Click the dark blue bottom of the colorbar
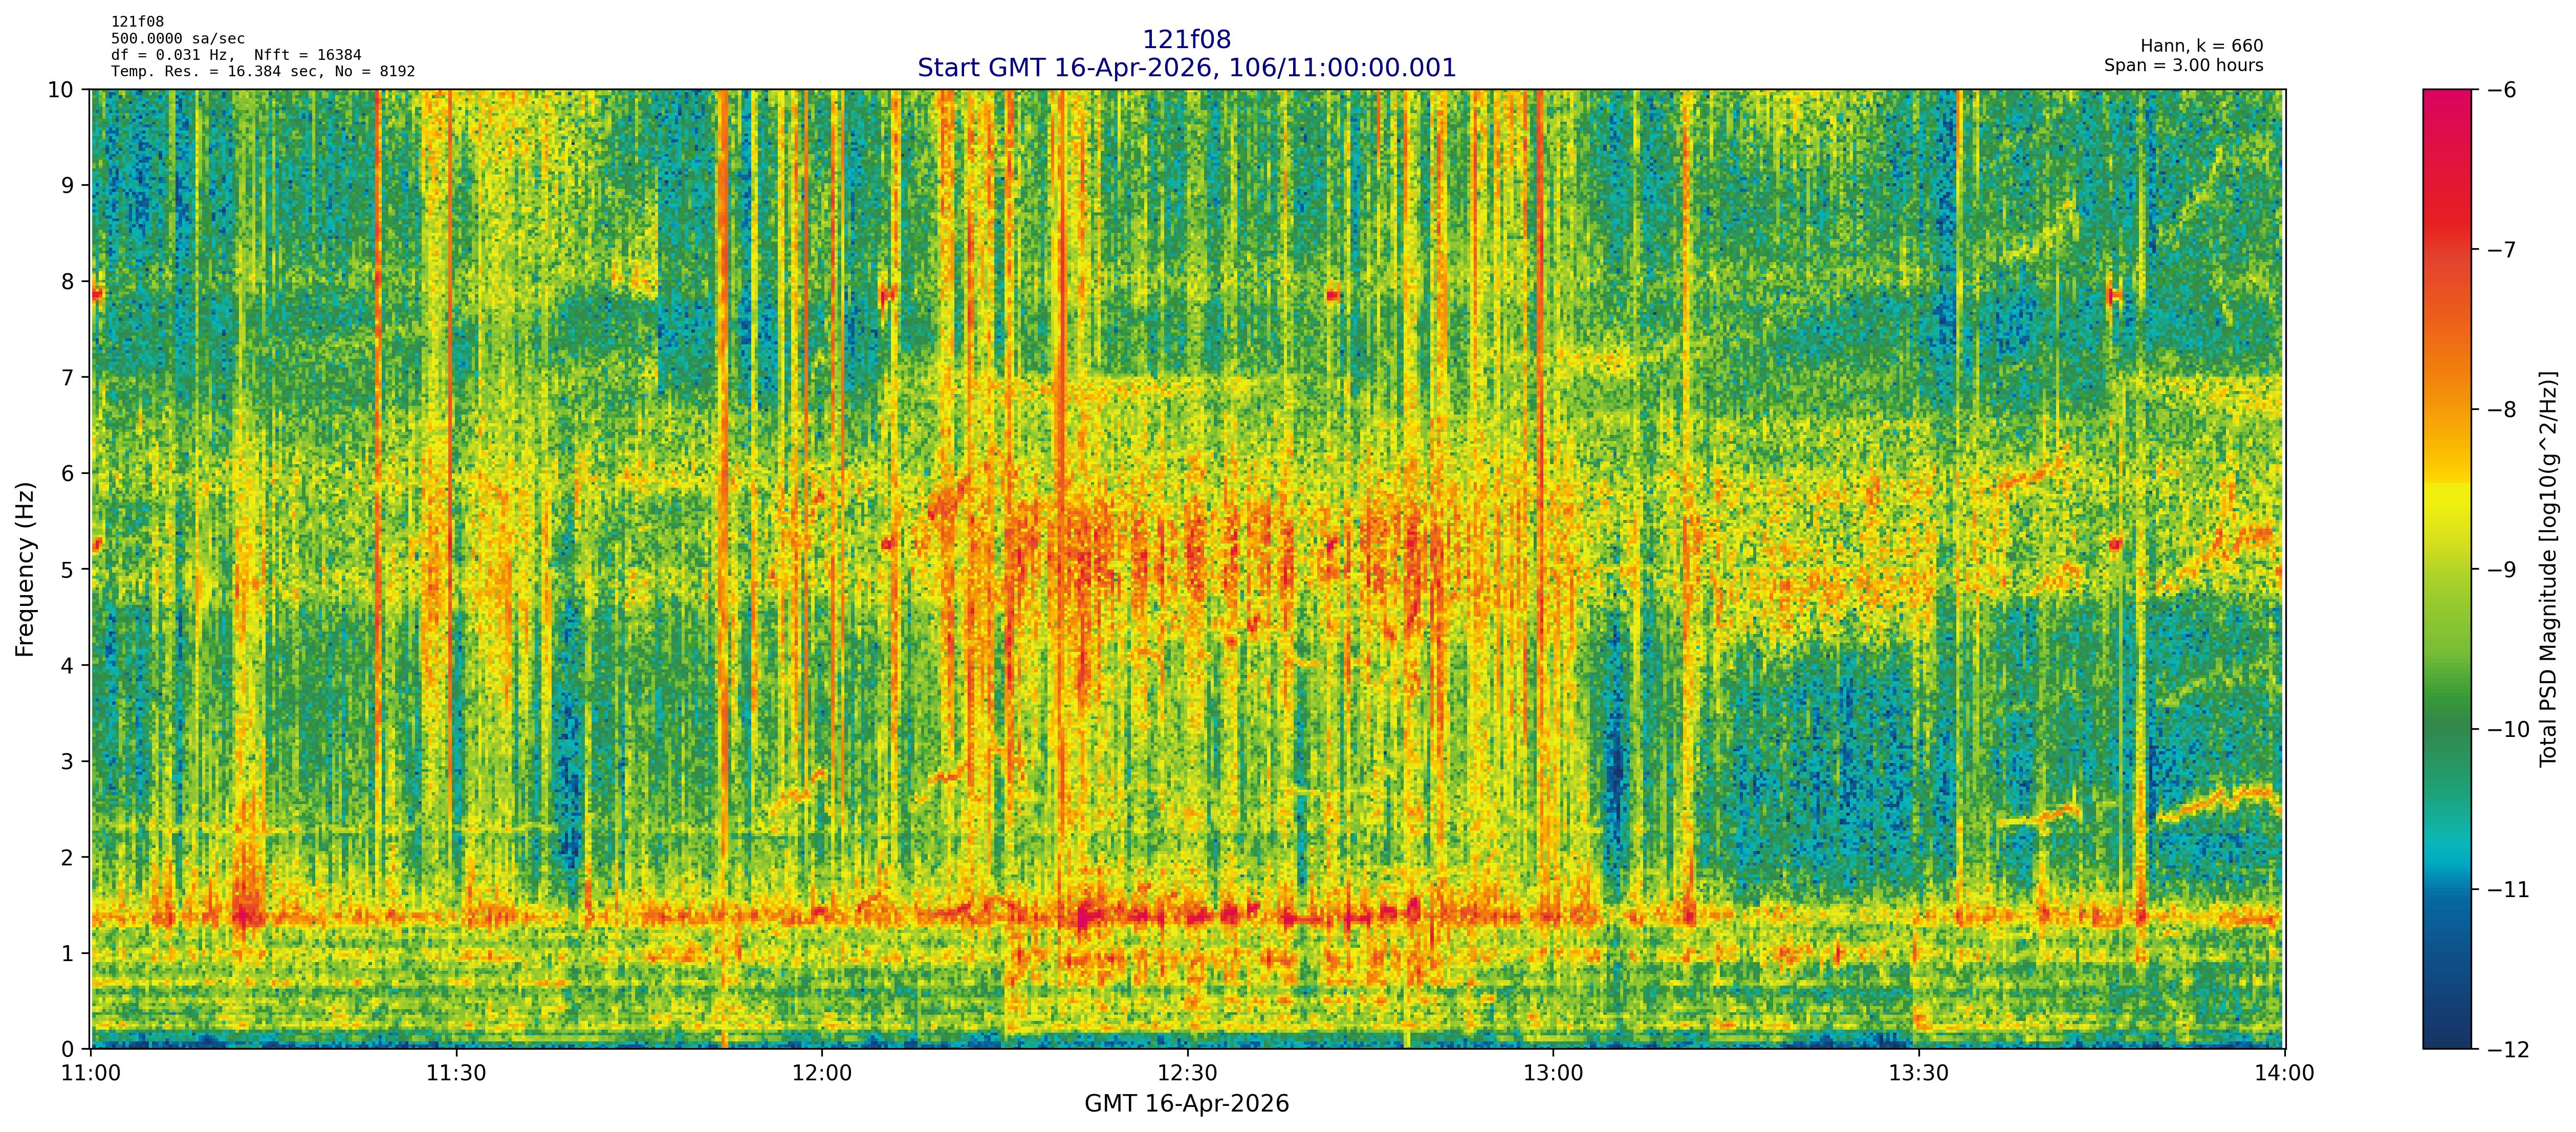 2446,1030
